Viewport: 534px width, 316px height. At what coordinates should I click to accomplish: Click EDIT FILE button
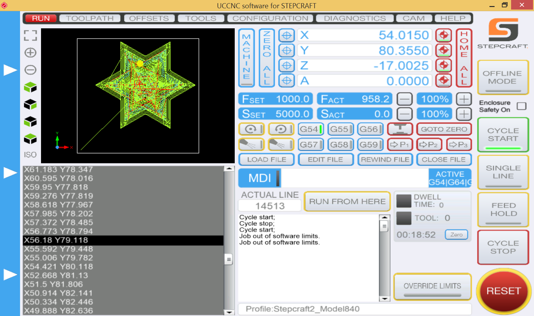click(326, 159)
